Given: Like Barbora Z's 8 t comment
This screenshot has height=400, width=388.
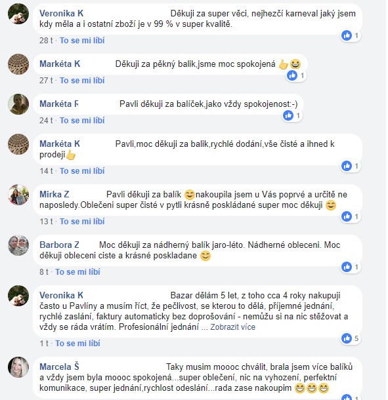Looking at the screenshot, I should click(77, 271).
